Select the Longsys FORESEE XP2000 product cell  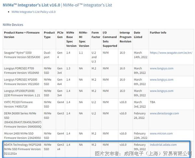click(x=23, y=82)
